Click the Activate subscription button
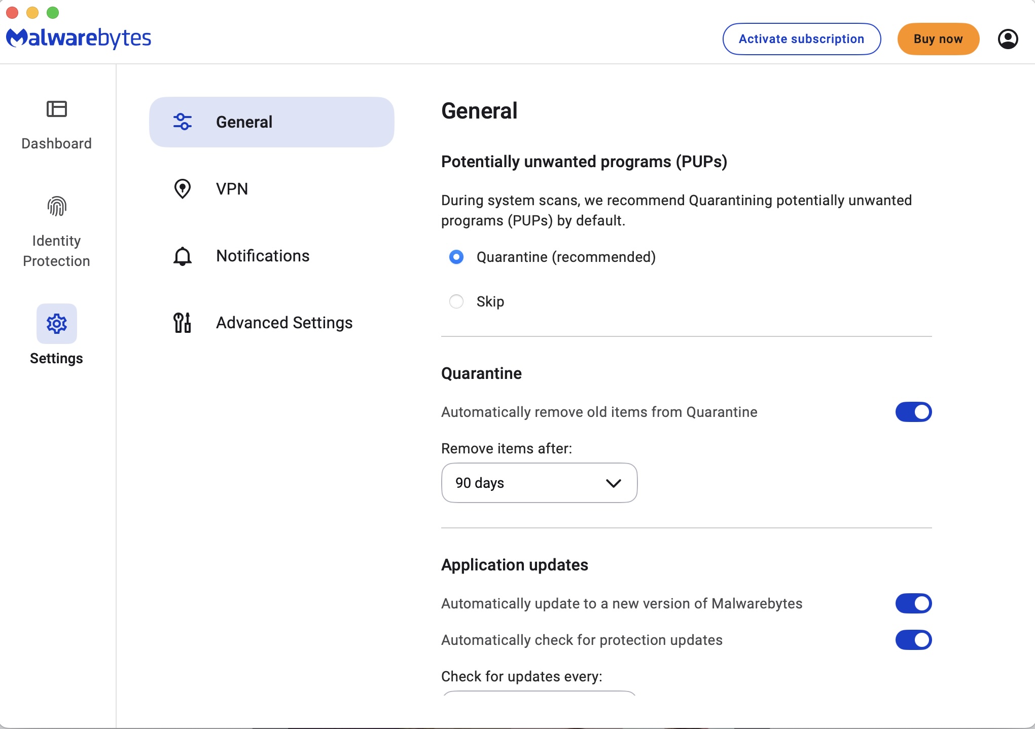The height and width of the screenshot is (729, 1035). [801, 39]
